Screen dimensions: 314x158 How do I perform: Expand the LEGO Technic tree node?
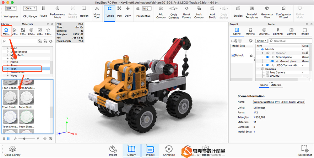(x=262, y=65)
